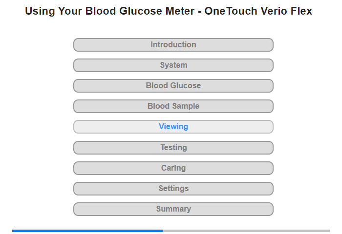This screenshot has width=342, height=234.
Task: Navigate to System in the menu
Action: [x=173, y=65]
